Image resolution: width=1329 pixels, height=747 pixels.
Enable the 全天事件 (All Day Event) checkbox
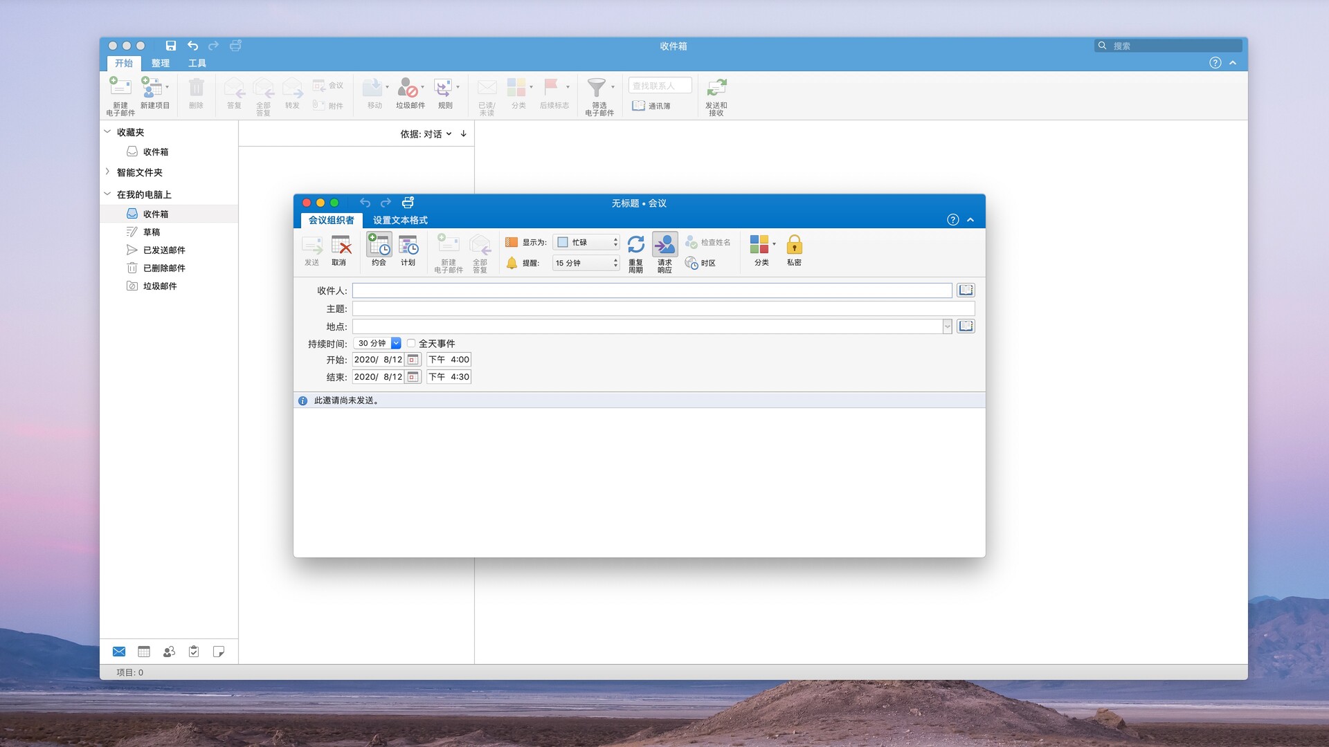pos(412,343)
